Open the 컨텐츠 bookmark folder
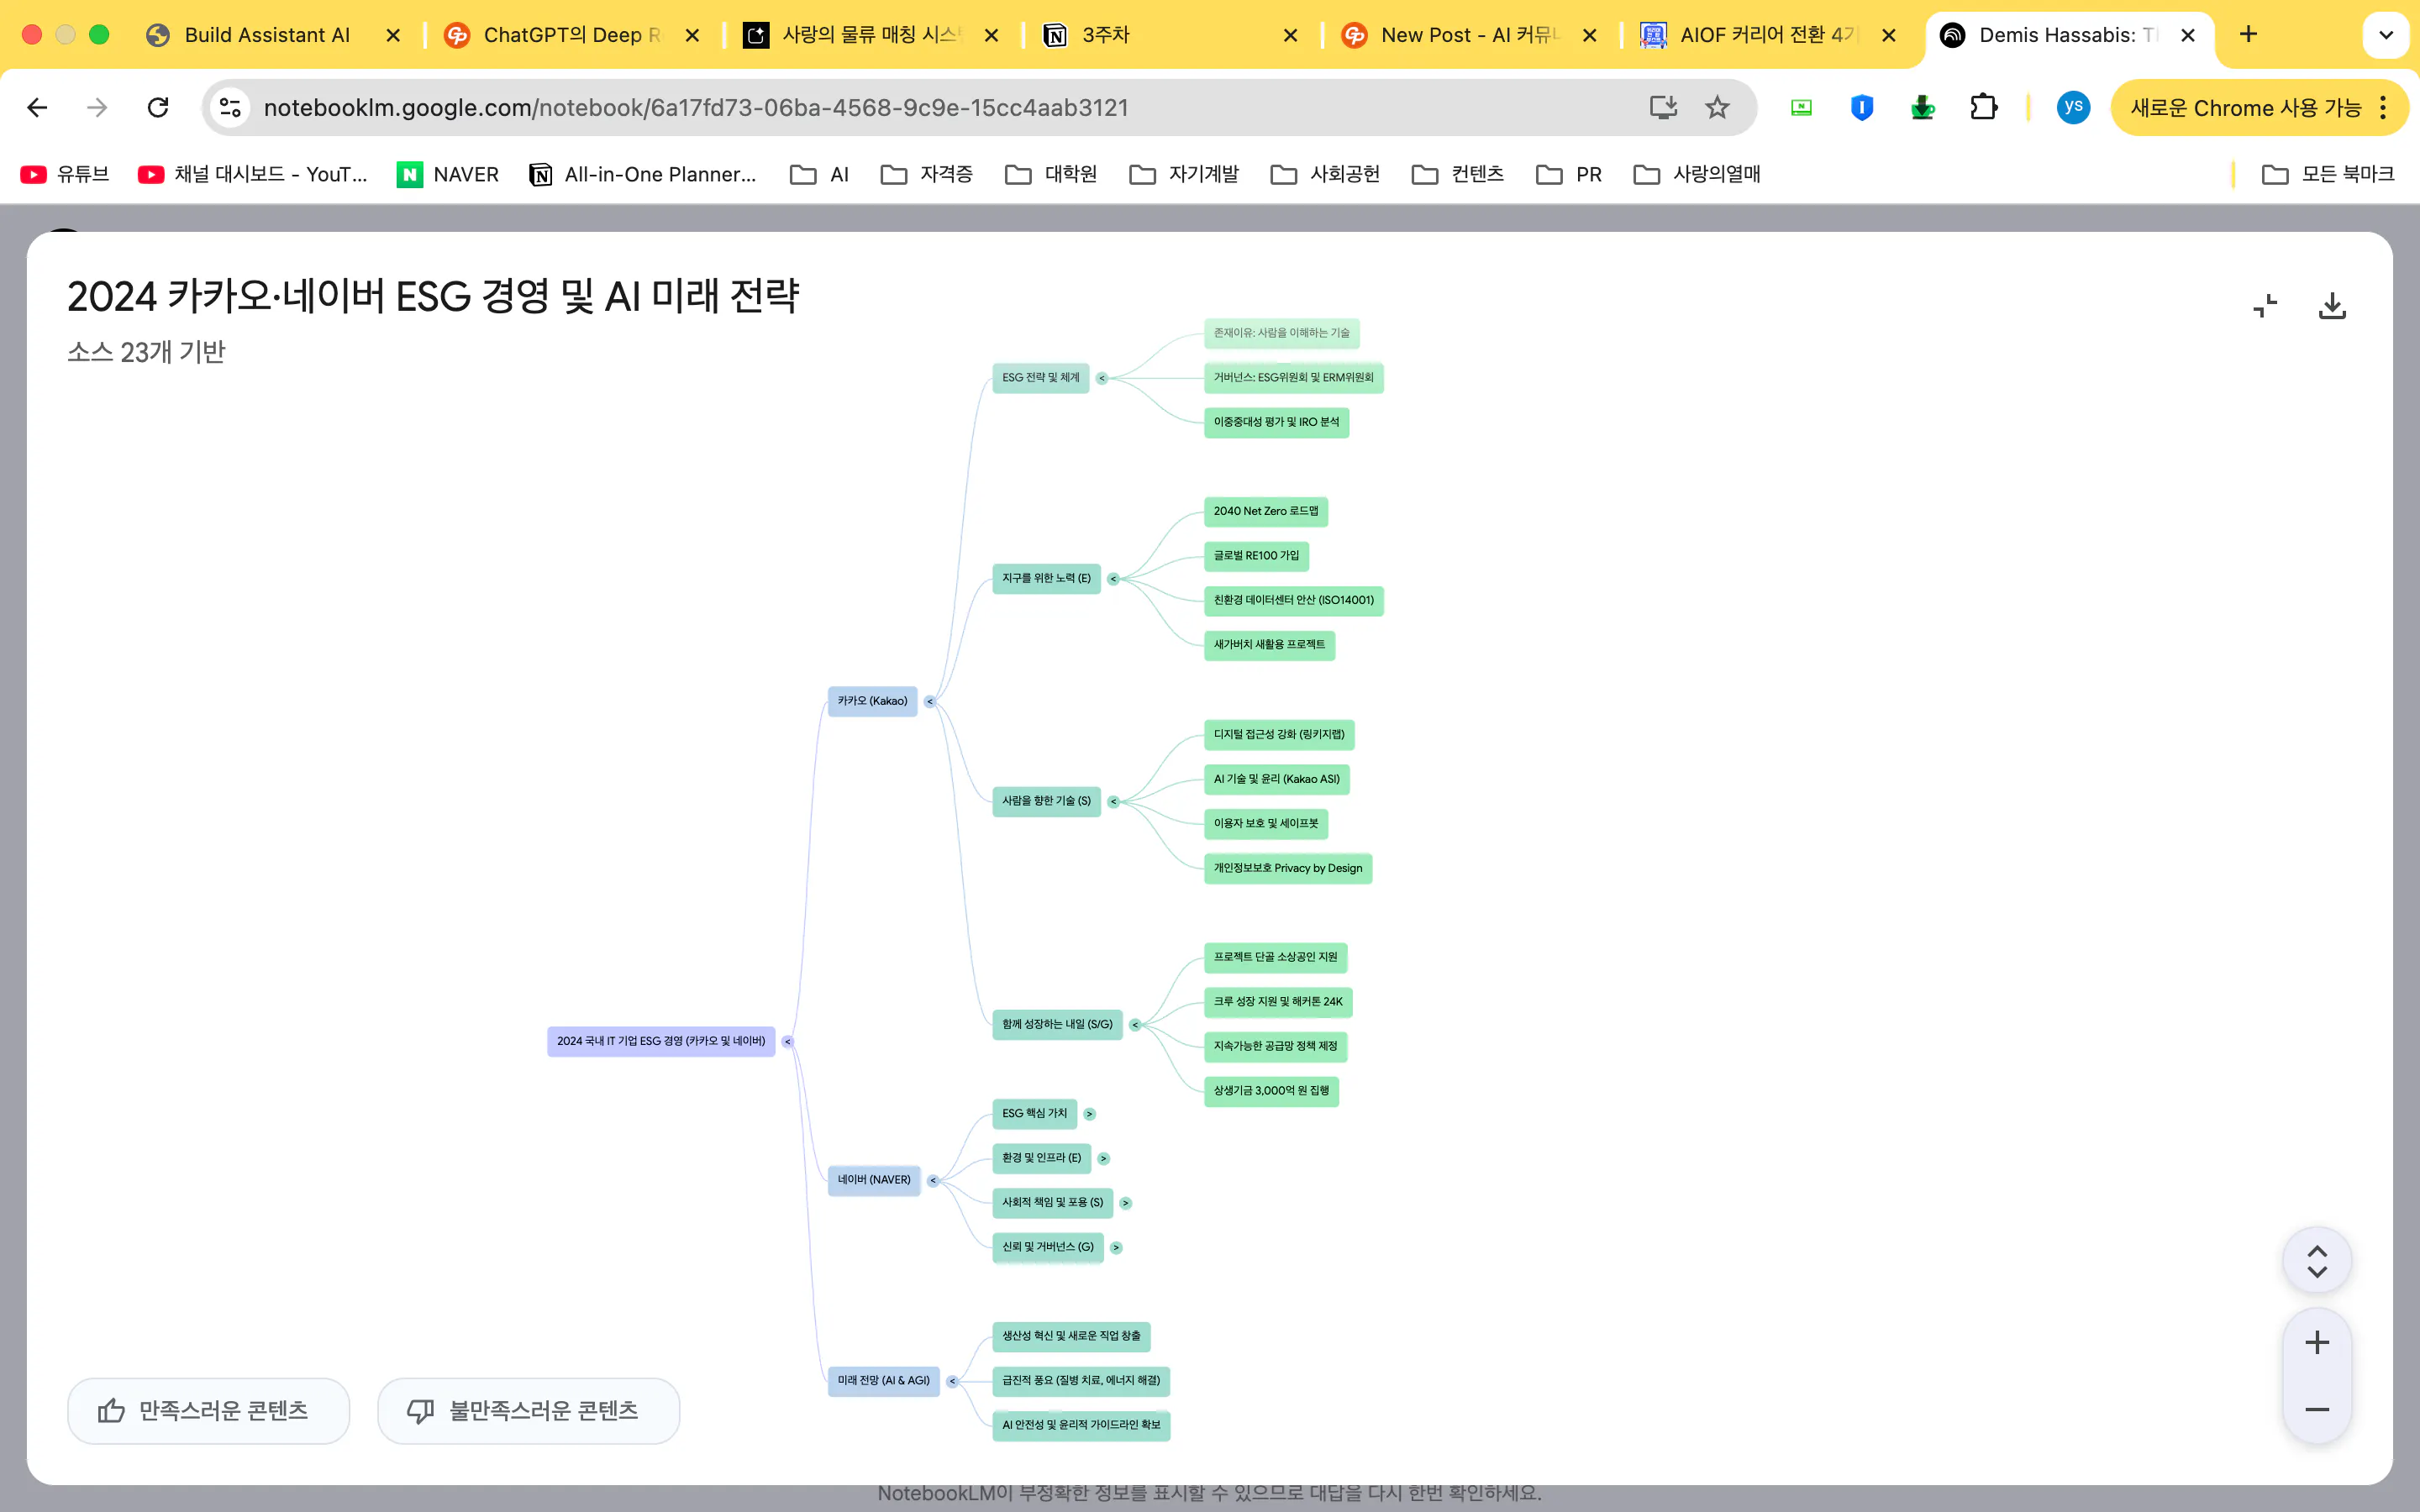Viewport: 2420px width, 1512px height. coord(1458,174)
